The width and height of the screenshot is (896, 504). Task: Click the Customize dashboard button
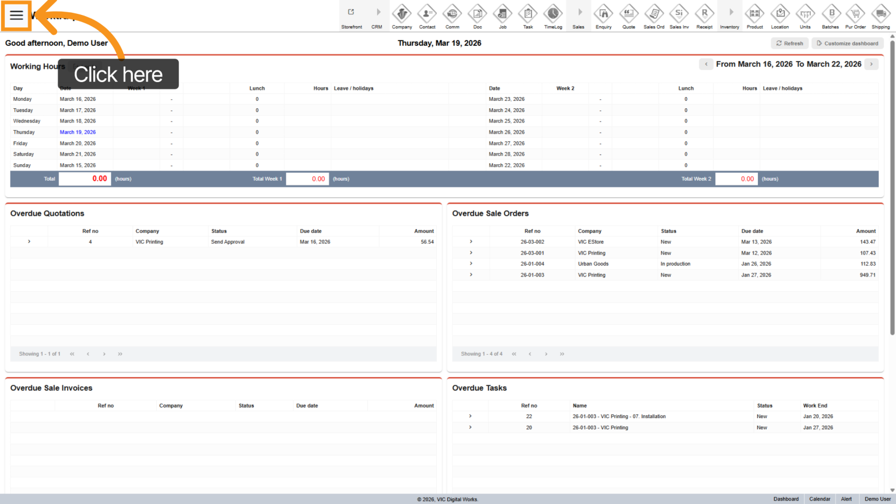point(847,43)
